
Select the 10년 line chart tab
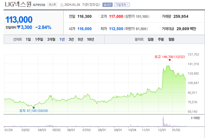coord(91,39)
